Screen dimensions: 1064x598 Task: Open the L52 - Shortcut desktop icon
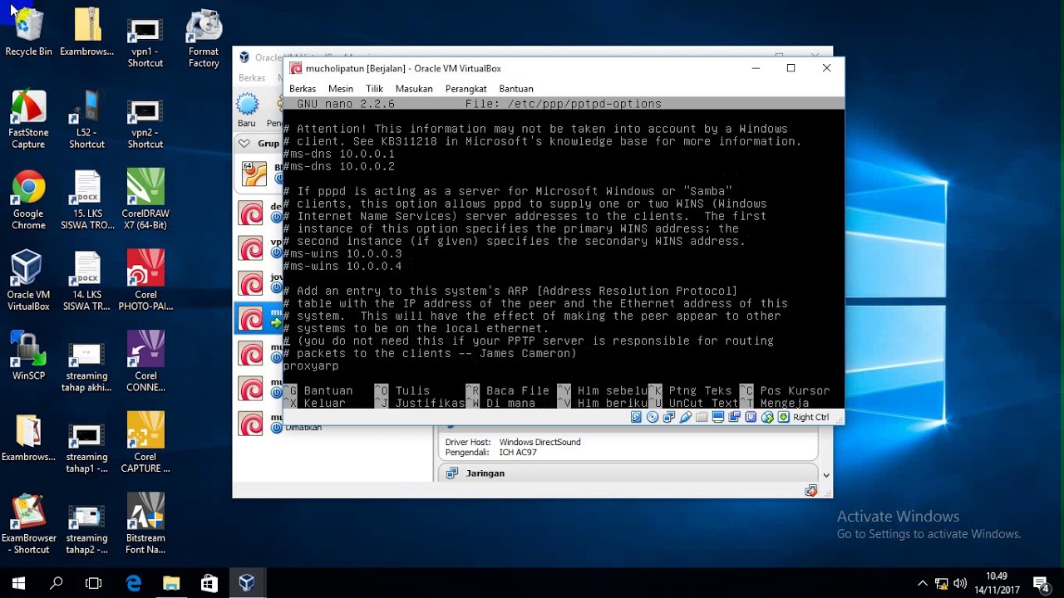click(86, 120)
